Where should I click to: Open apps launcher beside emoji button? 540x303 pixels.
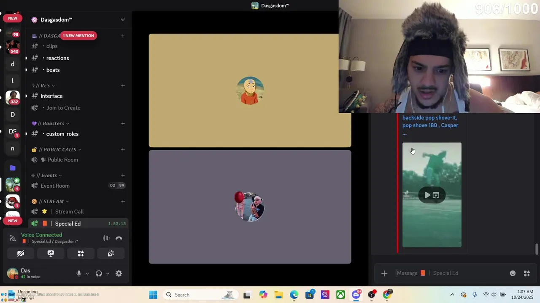click(x=527, y=274)
